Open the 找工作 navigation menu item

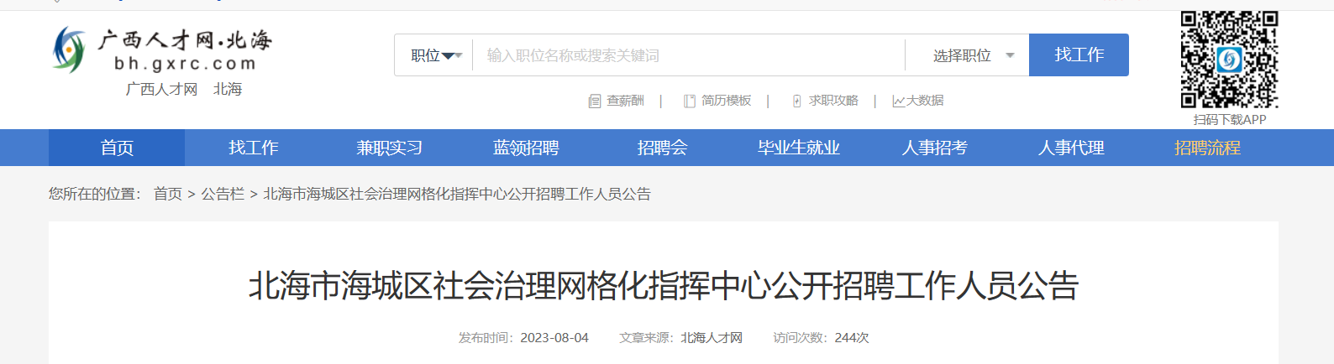[x=253, y=148]
